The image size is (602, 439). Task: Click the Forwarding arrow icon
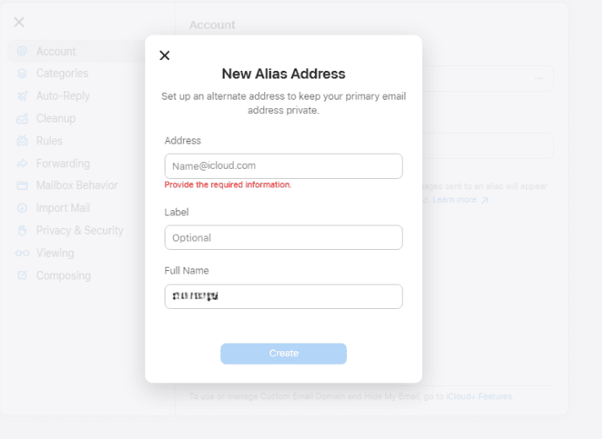click(x=22, y=164)
